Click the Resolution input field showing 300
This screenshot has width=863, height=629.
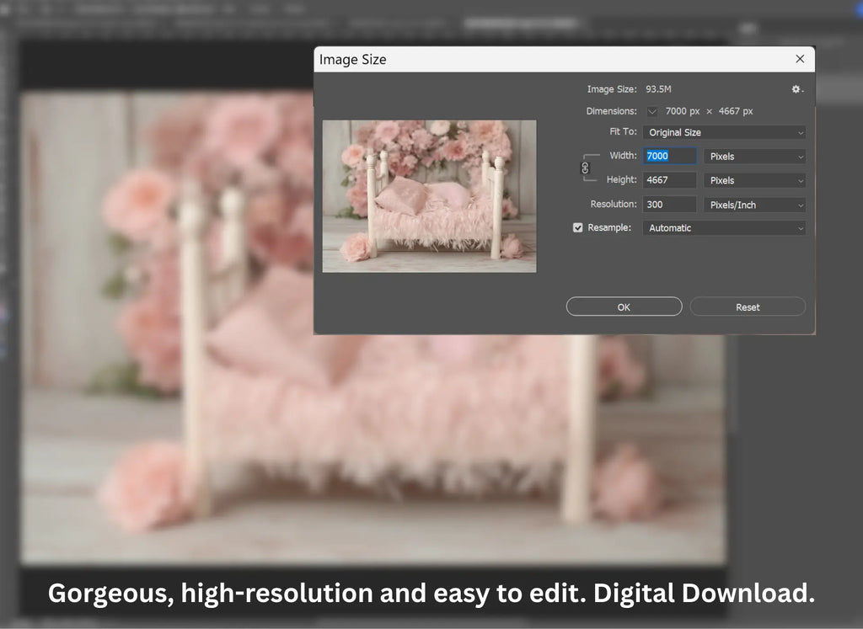tap(670, 205)
